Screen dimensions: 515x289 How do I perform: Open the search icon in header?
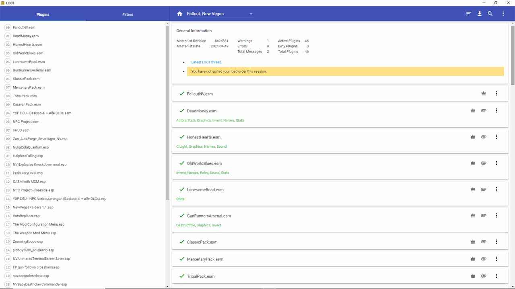(x=490, y=14)
